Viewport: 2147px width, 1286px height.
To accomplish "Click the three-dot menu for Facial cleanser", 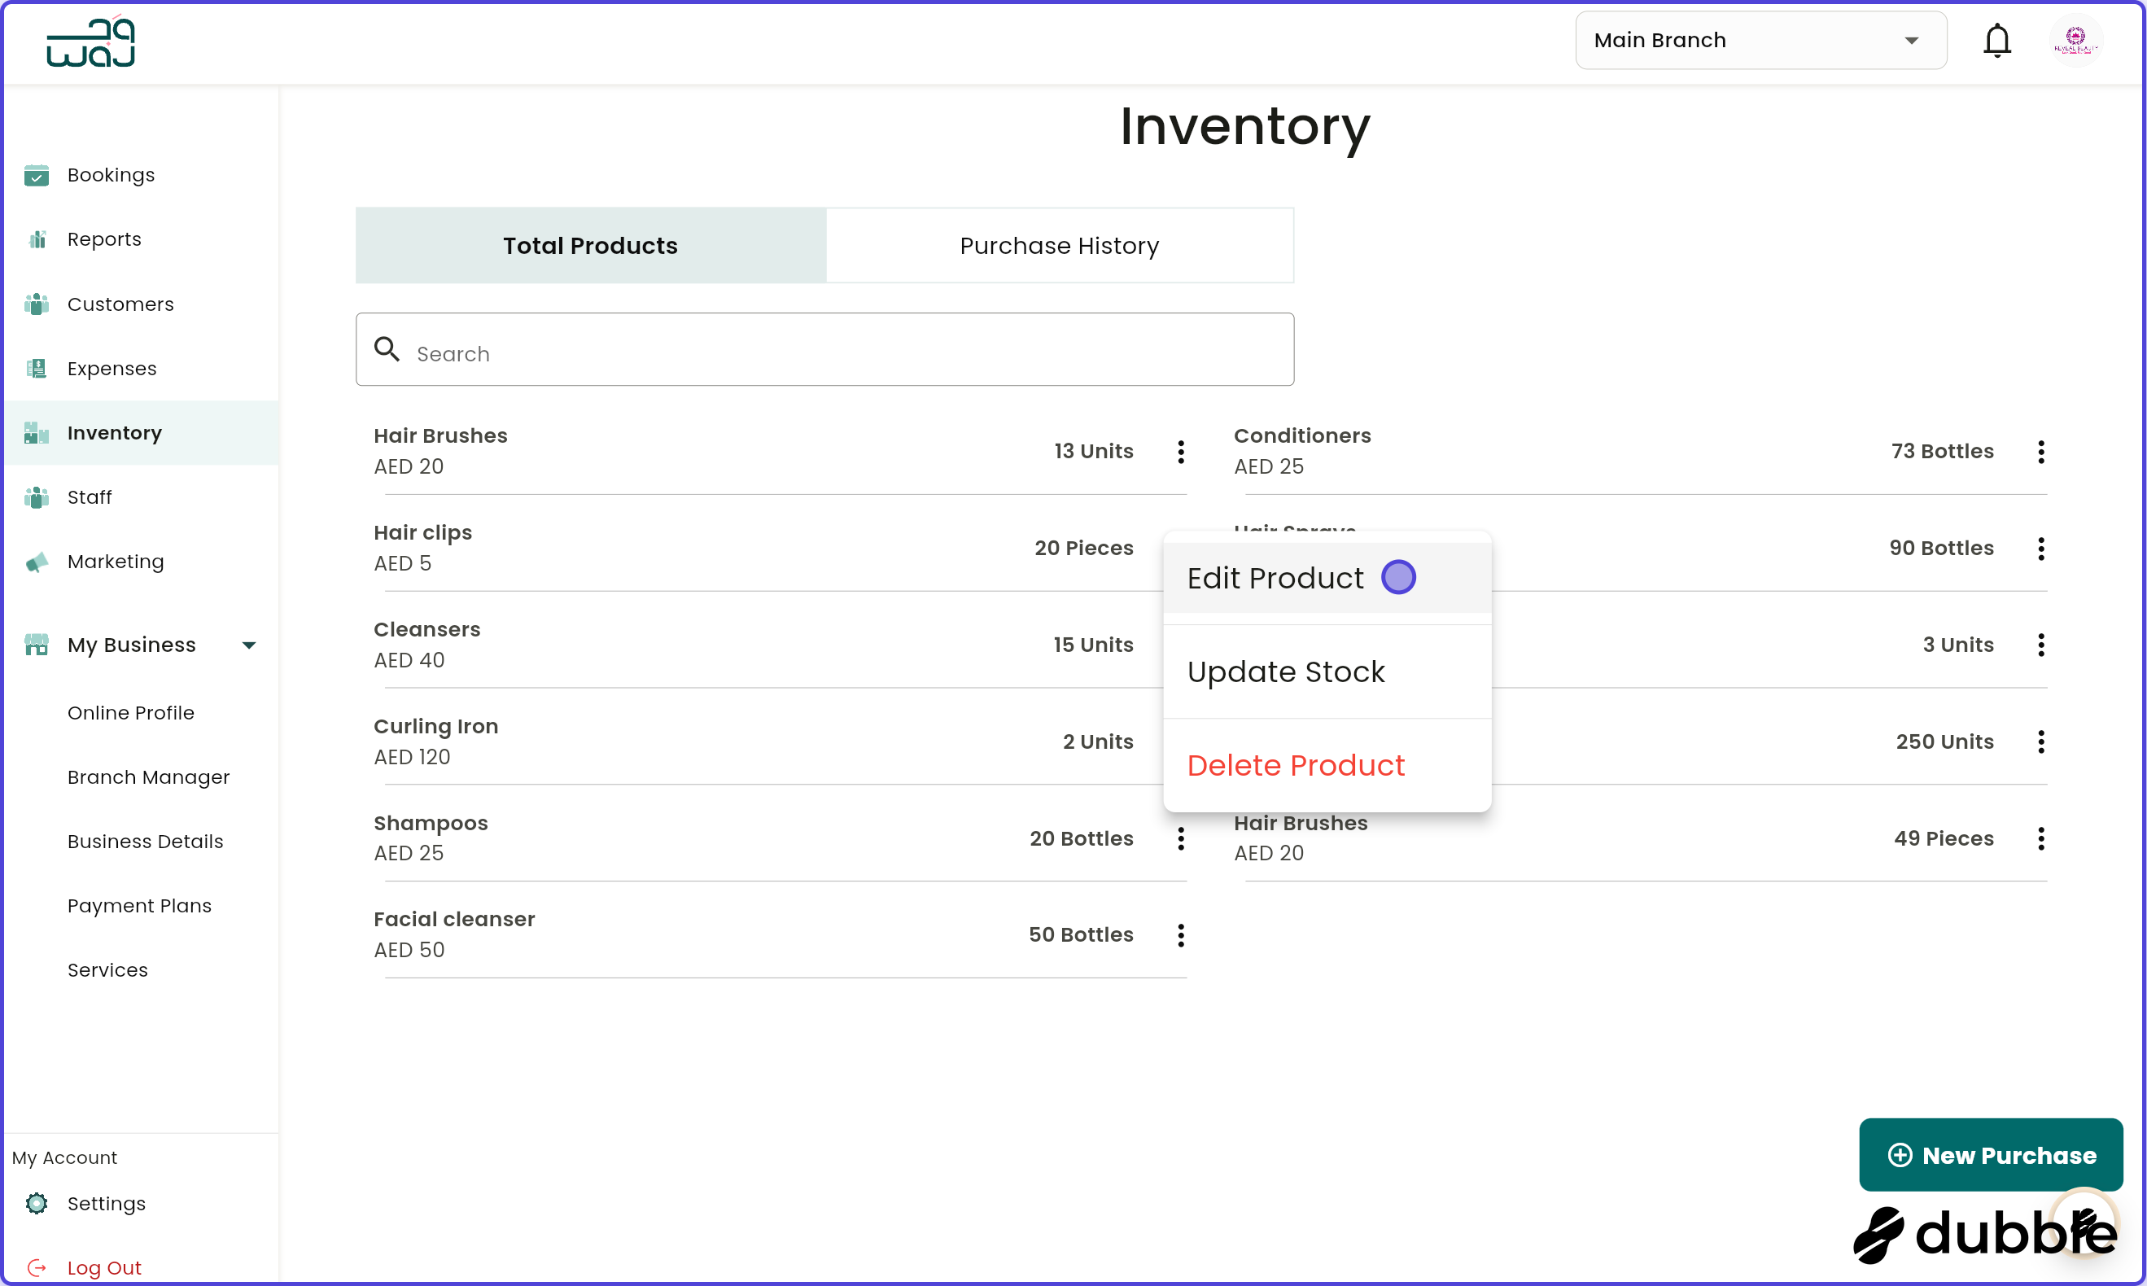I will coord(1180,935).
